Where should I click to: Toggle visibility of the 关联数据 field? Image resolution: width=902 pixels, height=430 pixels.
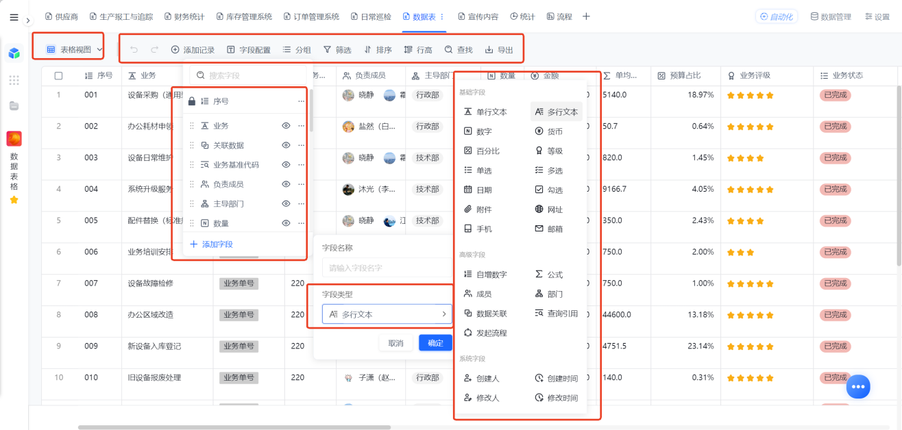coord(286,145)
